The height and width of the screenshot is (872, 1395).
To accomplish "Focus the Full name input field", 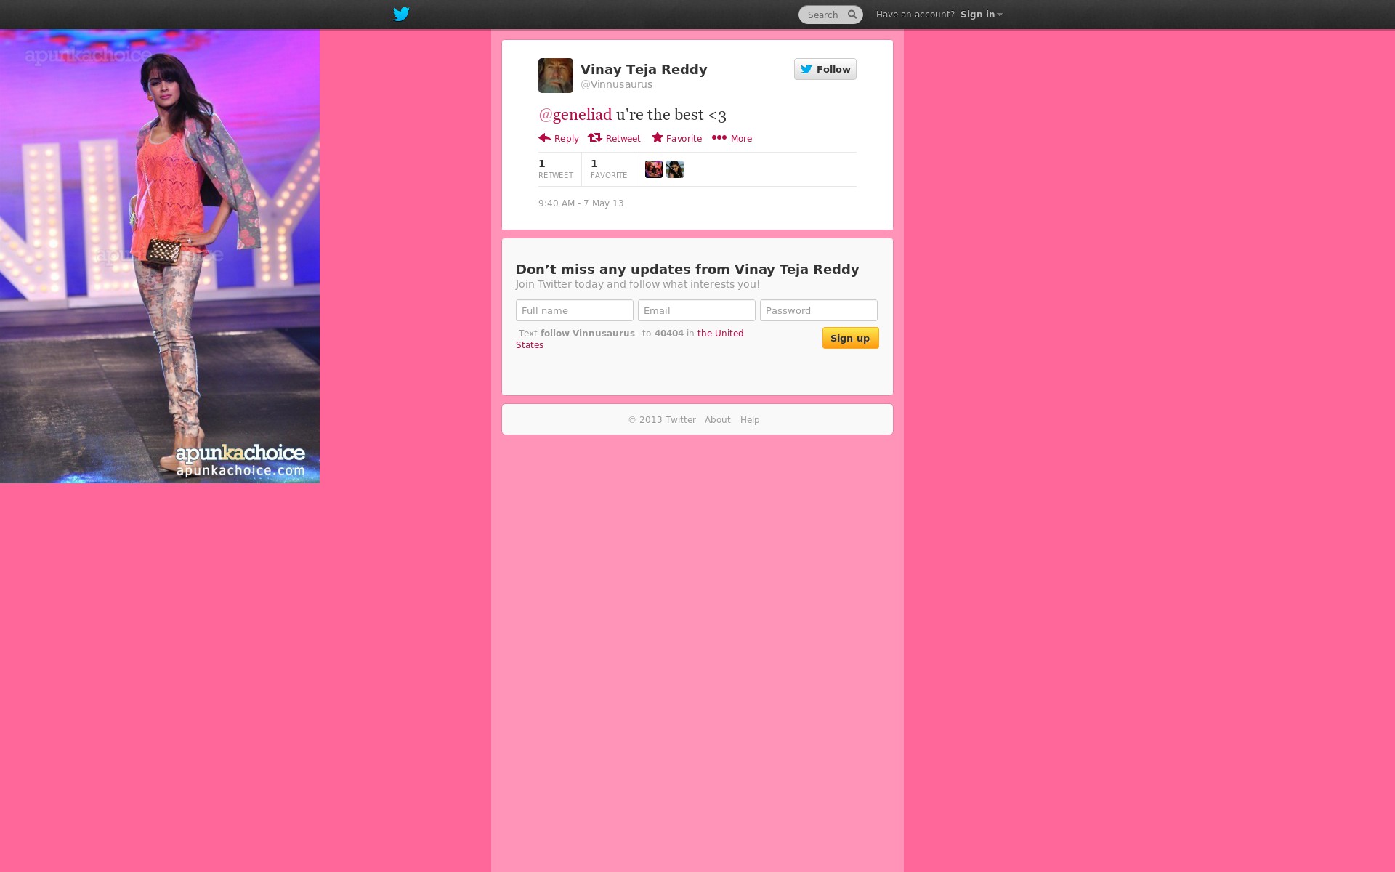I will (575, 310).
